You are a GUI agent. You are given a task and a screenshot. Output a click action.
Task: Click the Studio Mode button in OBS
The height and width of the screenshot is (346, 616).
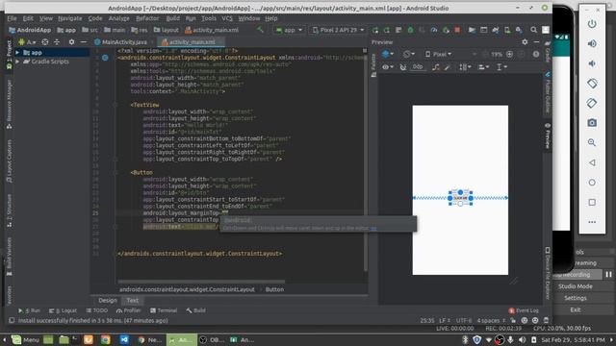[576, 286]
